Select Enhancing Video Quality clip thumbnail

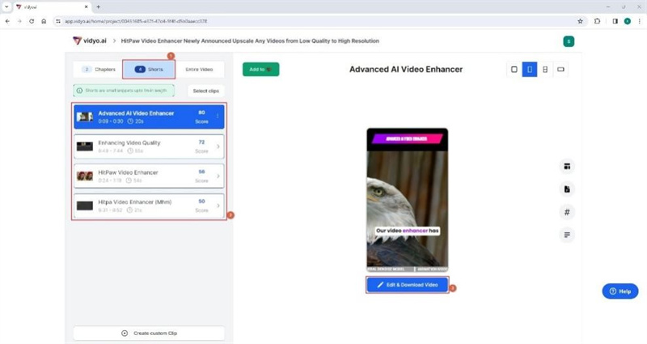point(85,147)
